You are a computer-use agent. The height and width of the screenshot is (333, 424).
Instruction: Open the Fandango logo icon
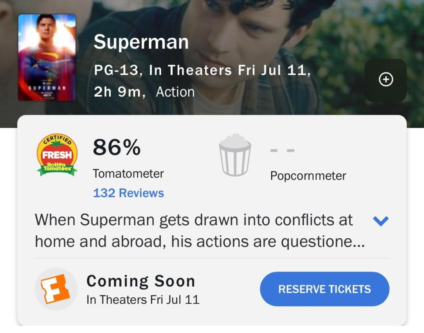pyautogui.click(x=56, y=289)
